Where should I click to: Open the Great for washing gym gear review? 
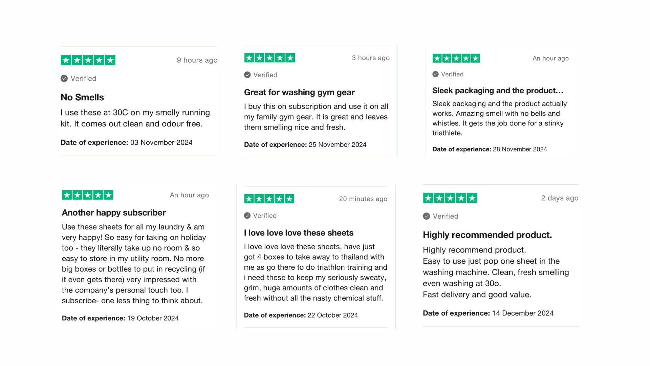[x=299, y=92]
